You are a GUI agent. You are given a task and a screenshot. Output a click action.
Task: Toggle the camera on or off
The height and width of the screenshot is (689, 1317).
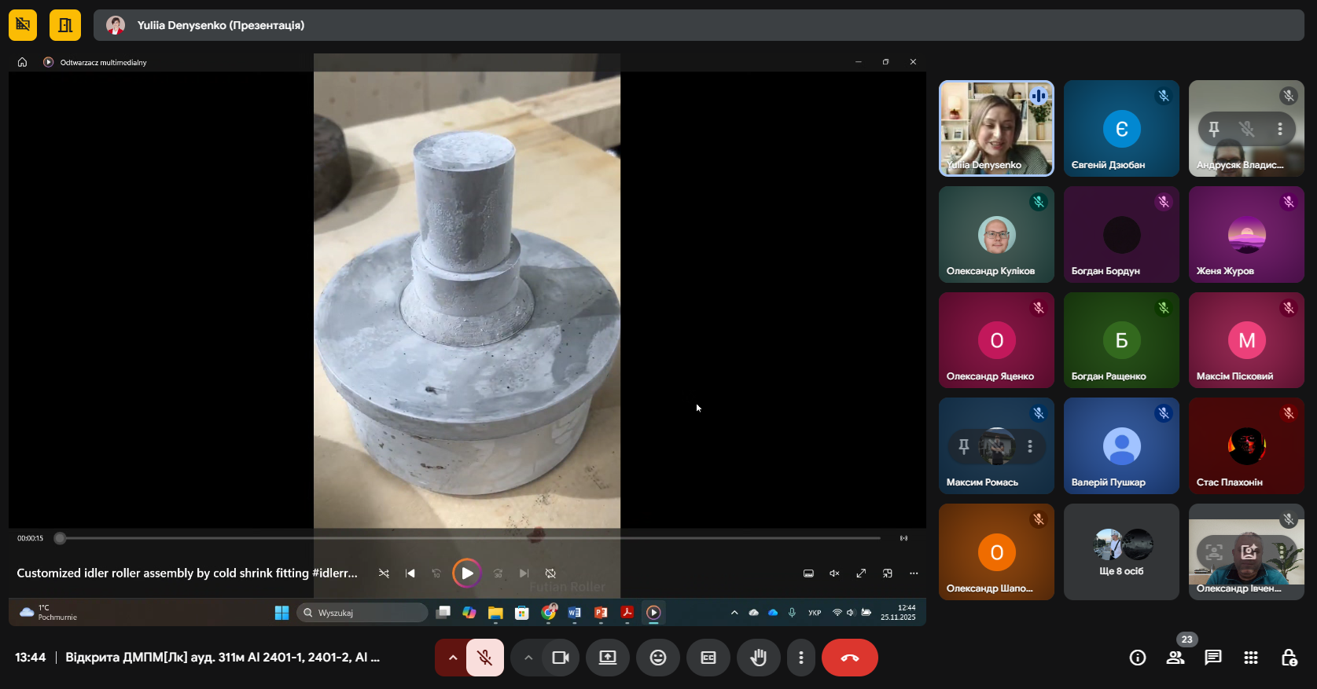561,658
